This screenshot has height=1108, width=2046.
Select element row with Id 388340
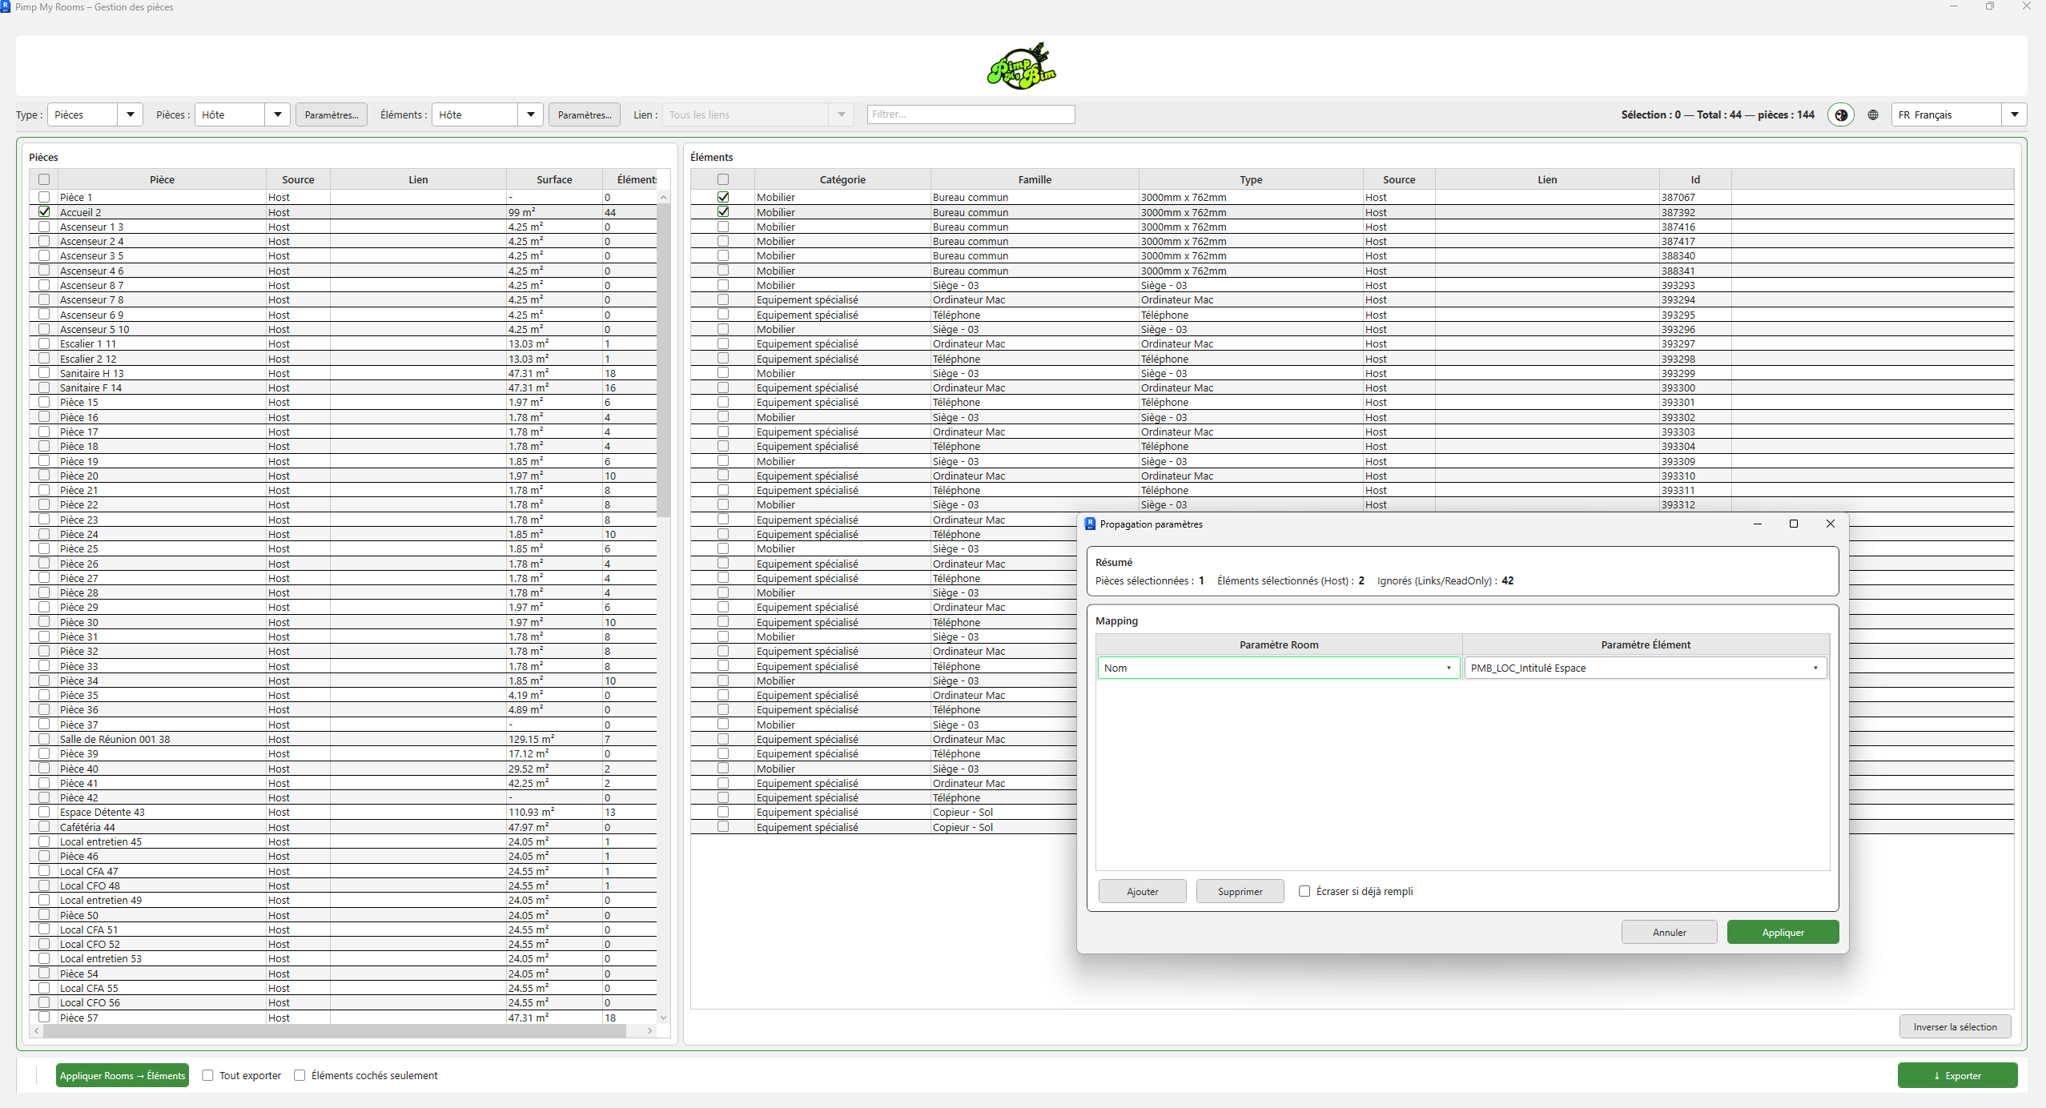click(1352, 255)
